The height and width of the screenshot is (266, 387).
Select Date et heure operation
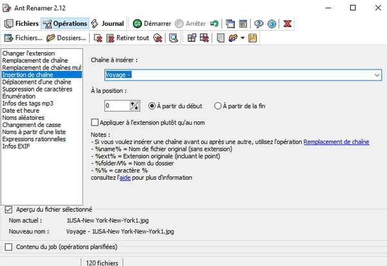coord(42,110)
